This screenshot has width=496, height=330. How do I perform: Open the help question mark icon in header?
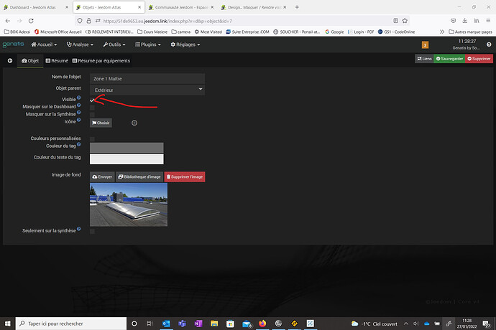tap(489, 44)
